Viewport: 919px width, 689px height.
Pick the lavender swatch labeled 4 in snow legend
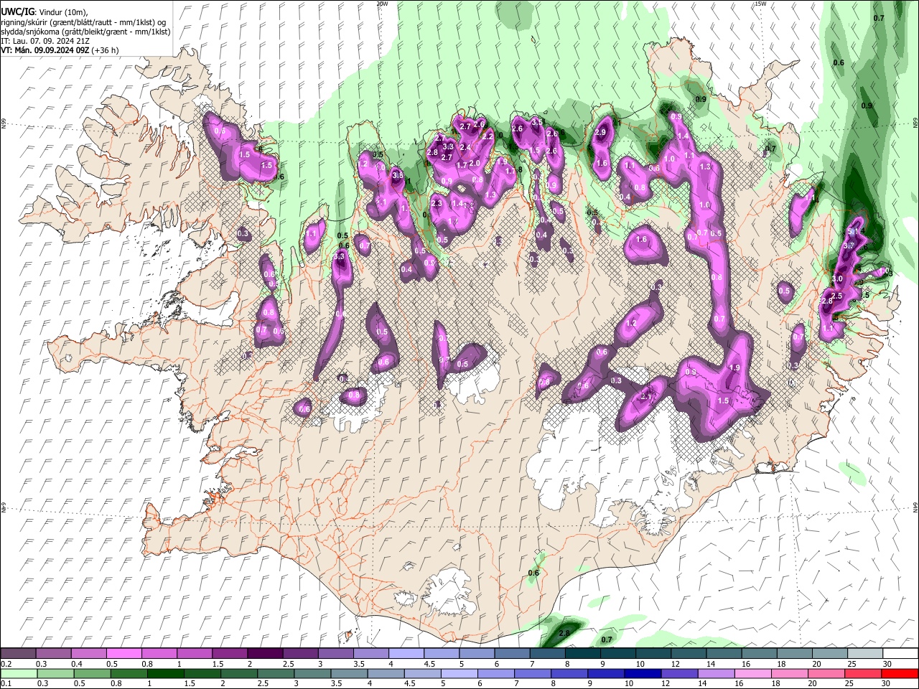click(406, 654)
